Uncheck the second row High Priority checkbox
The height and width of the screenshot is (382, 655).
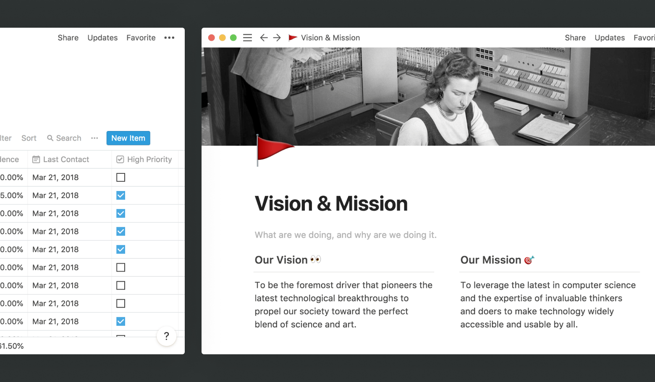click(121, 196)
